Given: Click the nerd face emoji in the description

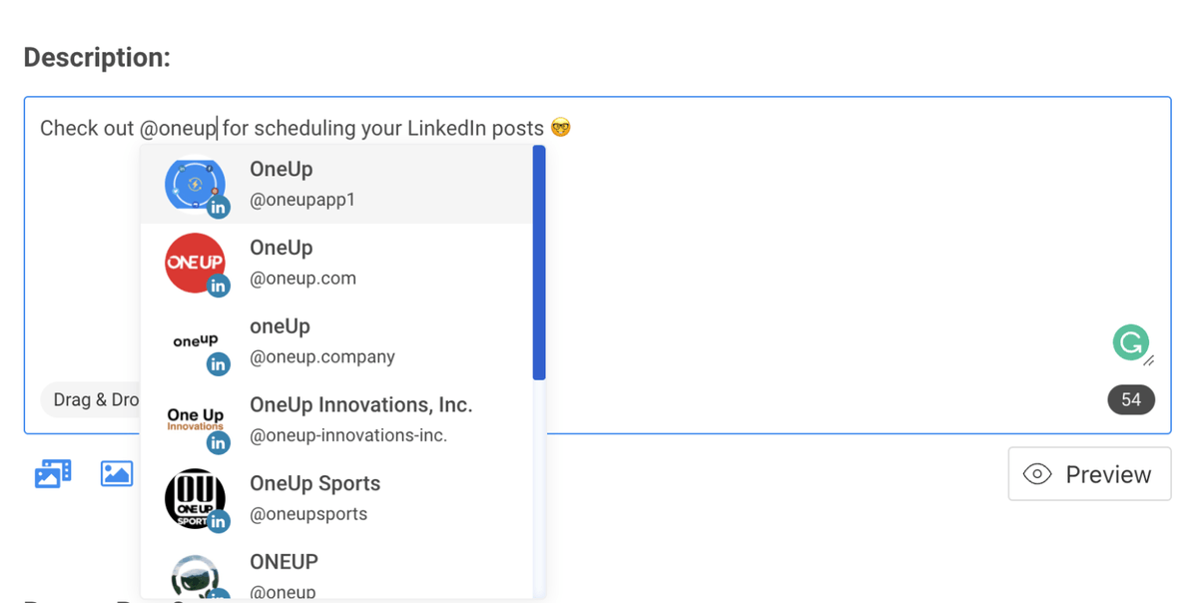Looking at the screenshot, I should point(560,127).
